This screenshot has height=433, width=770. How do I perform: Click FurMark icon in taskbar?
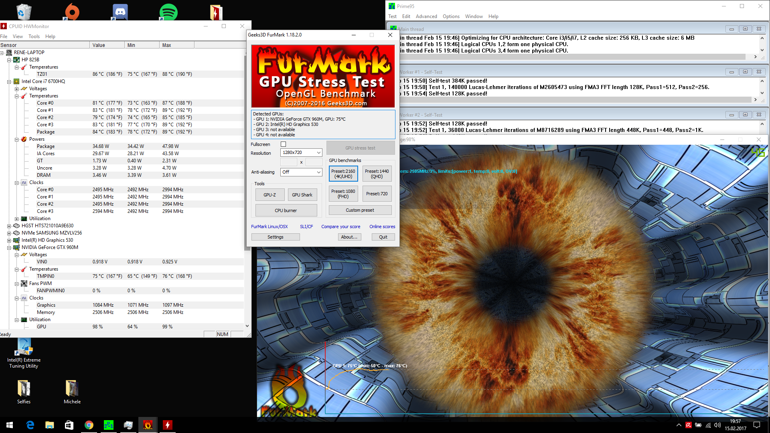tap(148, 425)
